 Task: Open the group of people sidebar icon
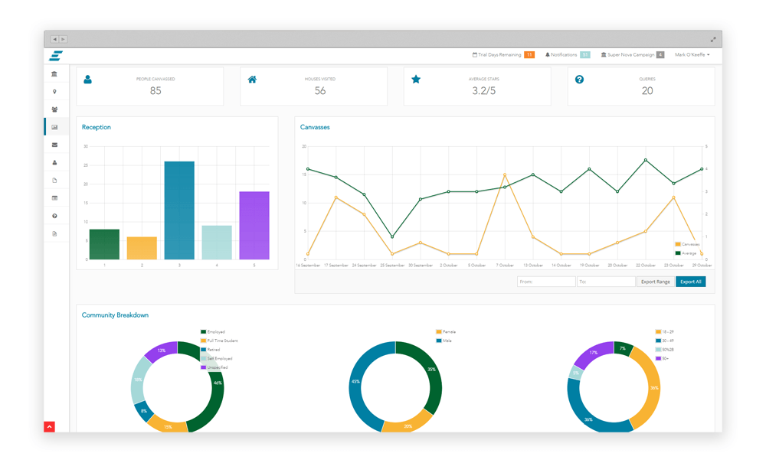[54, 109]
